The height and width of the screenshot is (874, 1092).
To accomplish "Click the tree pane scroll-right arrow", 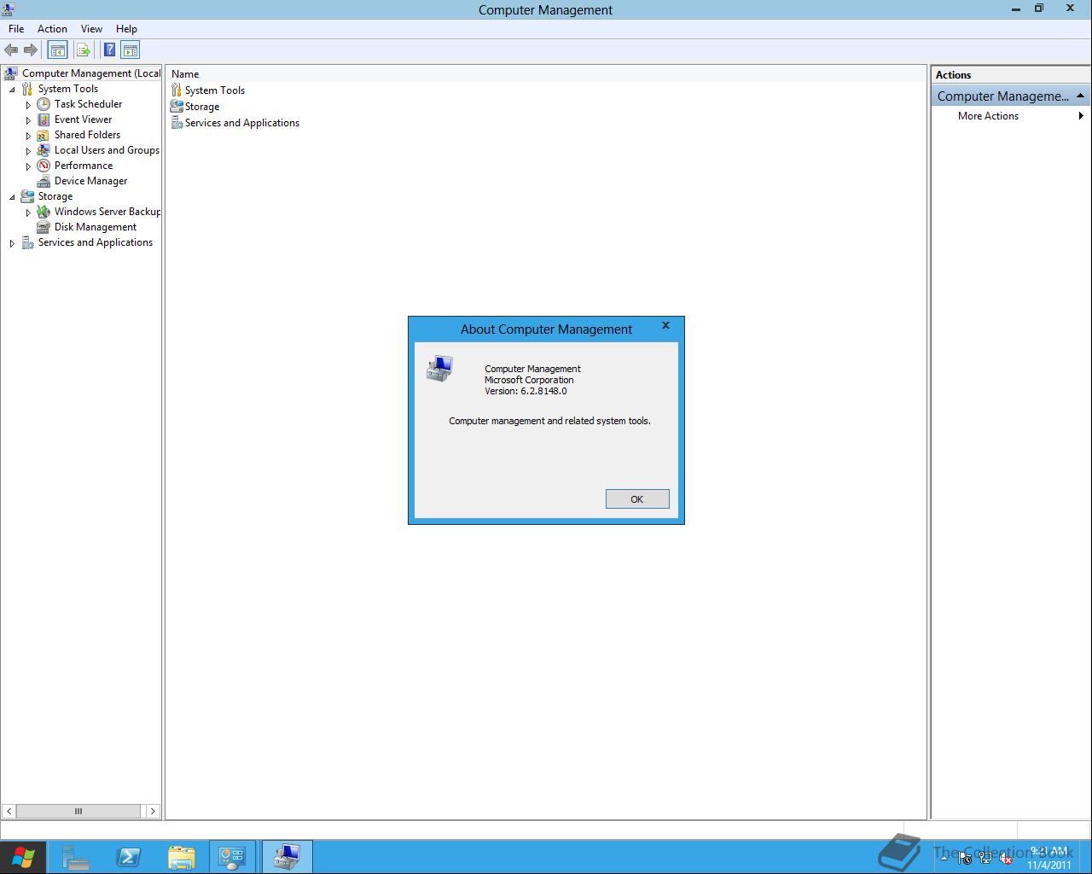I will [x=153, y=812].
